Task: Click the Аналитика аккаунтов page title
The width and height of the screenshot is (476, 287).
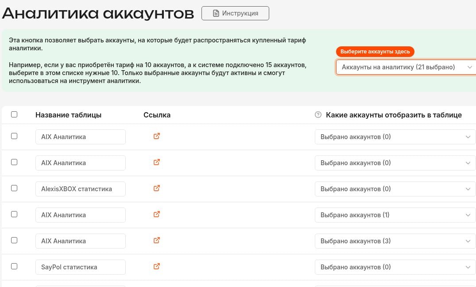Action: (x=98, y=13)
